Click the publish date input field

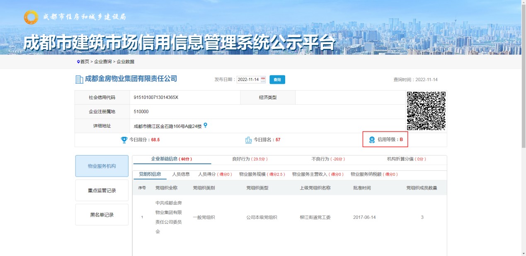coord(248,79)
